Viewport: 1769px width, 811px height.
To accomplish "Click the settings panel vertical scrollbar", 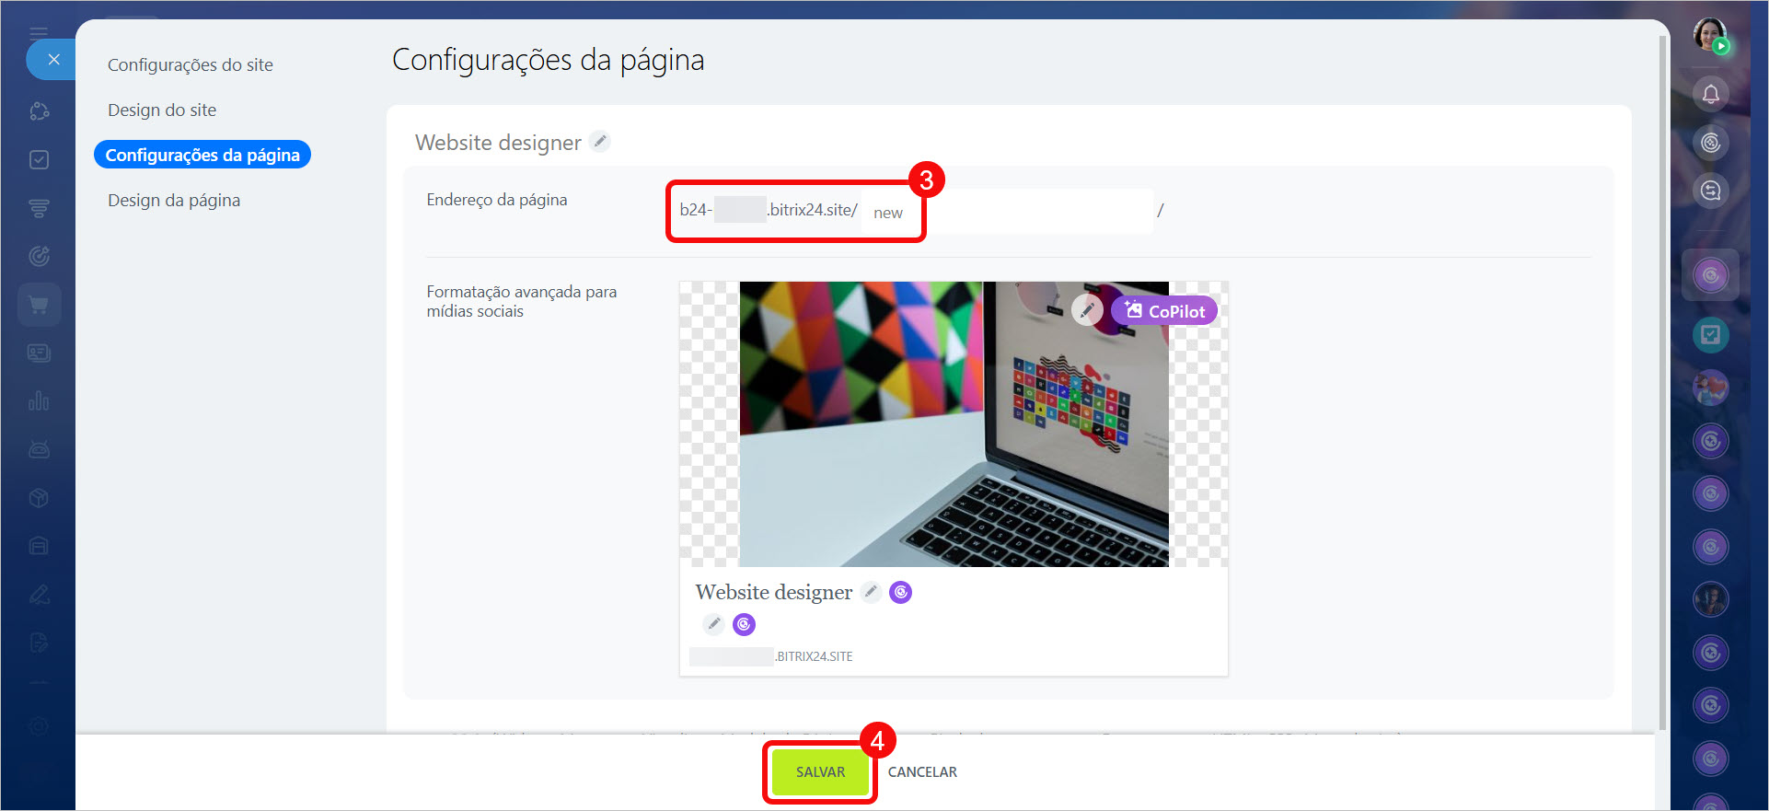I will pos(1662,368).
